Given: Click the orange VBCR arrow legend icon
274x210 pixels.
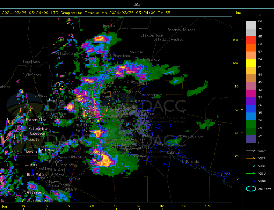Looking at the screenshot, I should (x=251, y=158).
